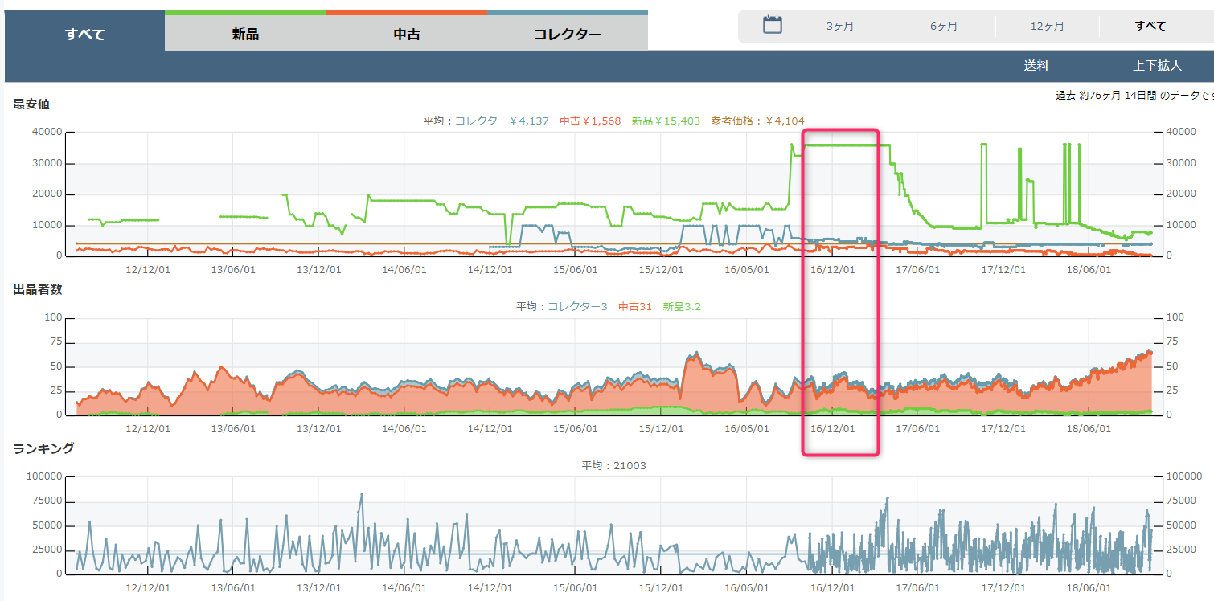Toggle コレクター ¥4,137 in price legend
Screen dimensions: 1214x601
pyautogui.click(x=502, y=121)
